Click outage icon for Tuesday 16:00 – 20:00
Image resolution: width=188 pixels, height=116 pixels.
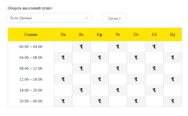click(x=81, y=90)
